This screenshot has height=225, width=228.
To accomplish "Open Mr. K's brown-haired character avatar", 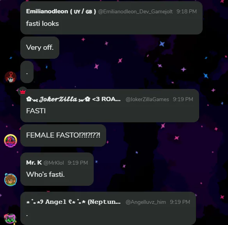I will point(11,180).
